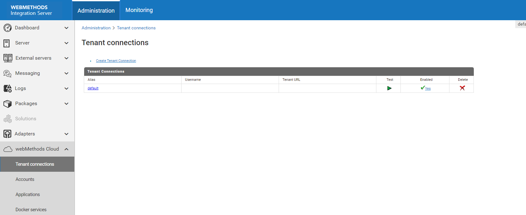Click the Dashboard label in sidebar
This screenshot has width=526, height=215.
point(27,28)
